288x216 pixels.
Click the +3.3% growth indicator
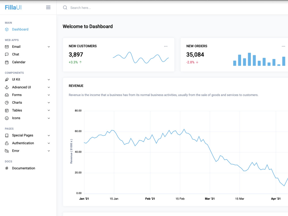(x=75, y=62)
